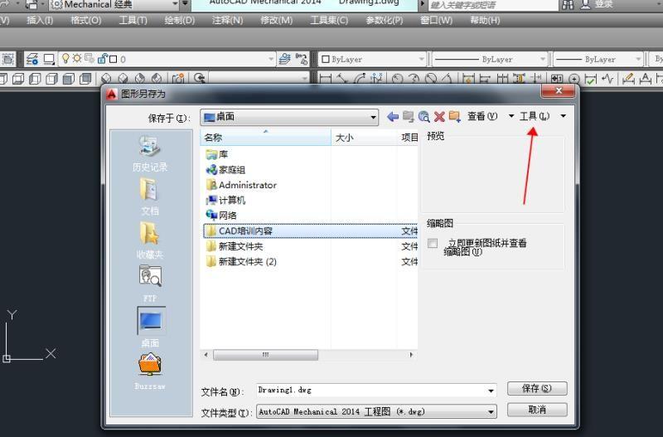This screenshot has width=663, height=437.
Task: Select 文档 folder in places sidebar
Action: click(x=150, y=197)
